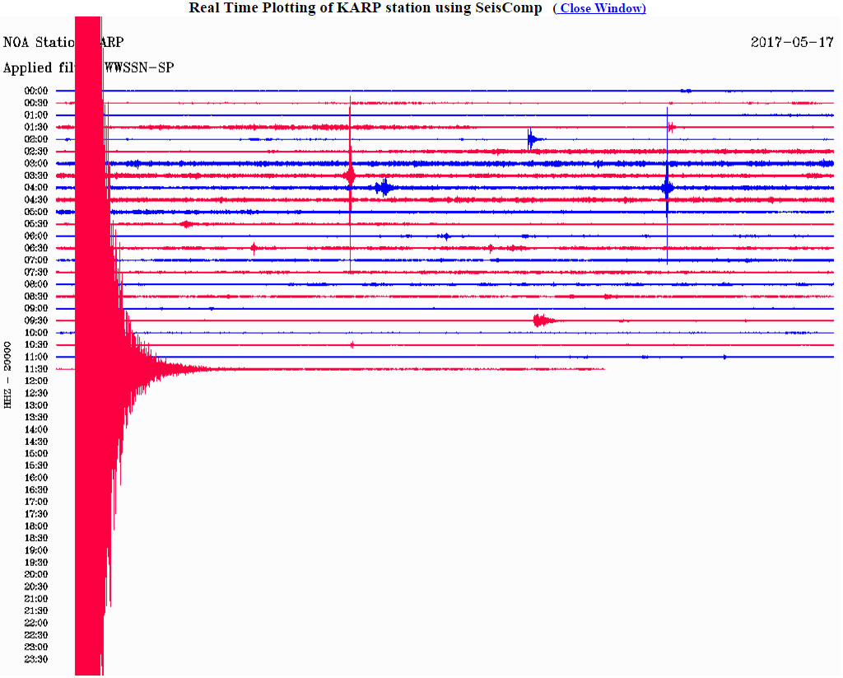
Task: Click the 23:30 time label
Action: coord(35,659)
